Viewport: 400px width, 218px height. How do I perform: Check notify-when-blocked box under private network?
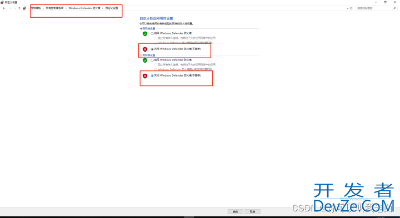click(x=156, y=43)
